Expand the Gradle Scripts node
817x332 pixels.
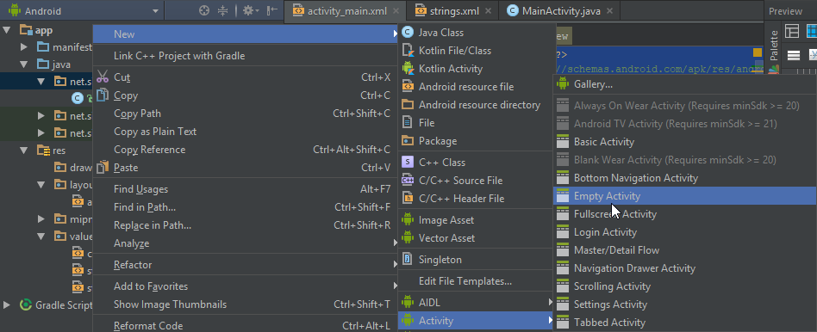(7, 304)
